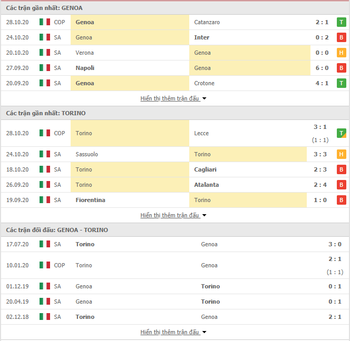Viewport: 350px width, 341px height.
Task: Click the date 01.12.19 in the head-to-head list
Action: click(17, 286)
